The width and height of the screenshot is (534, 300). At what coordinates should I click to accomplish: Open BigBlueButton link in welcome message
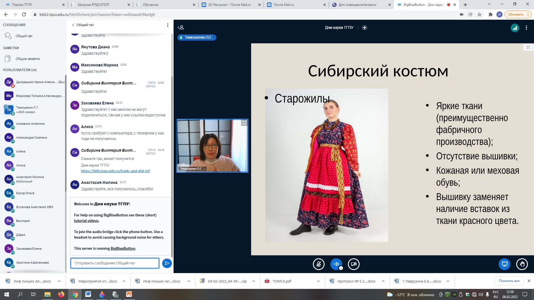123,248
